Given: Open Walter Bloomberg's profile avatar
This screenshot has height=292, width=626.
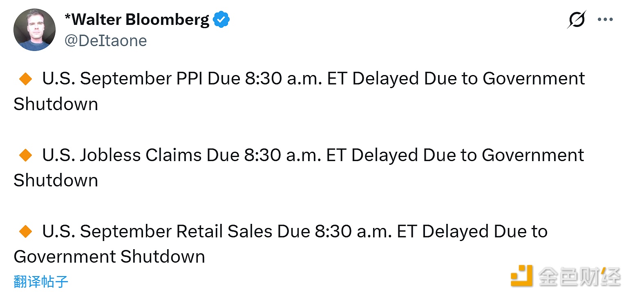Looking at the screenshot, I should pyautogui.click(x=34, y=30).
